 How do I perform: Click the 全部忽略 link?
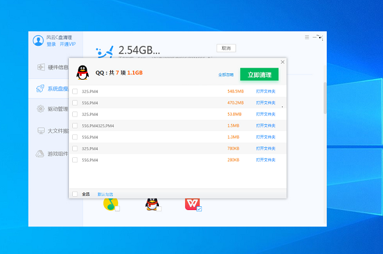(226, 74)
